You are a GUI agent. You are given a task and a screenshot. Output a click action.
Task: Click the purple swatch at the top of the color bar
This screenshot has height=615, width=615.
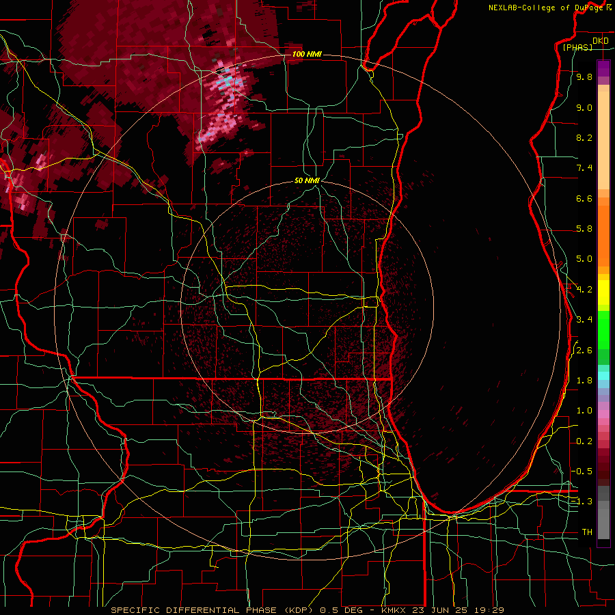[x=603, y=69]
